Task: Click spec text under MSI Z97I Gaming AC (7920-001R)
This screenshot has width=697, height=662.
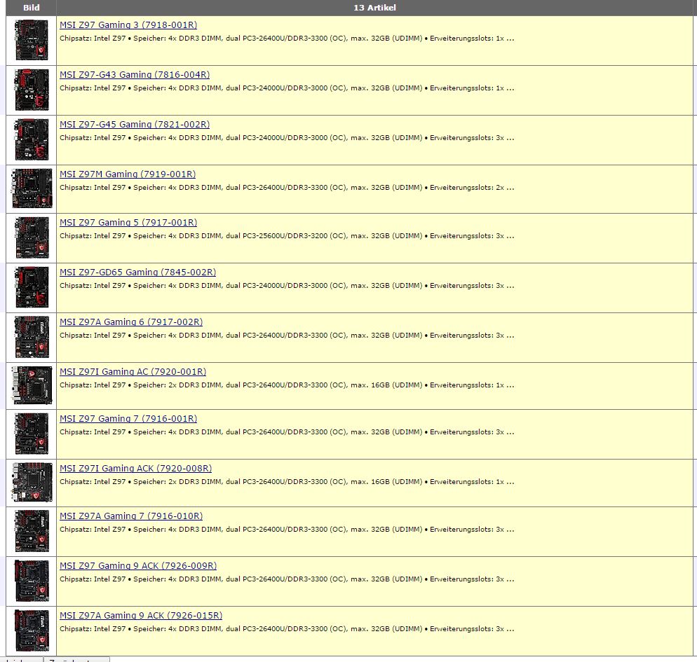Action: point(287,385)
